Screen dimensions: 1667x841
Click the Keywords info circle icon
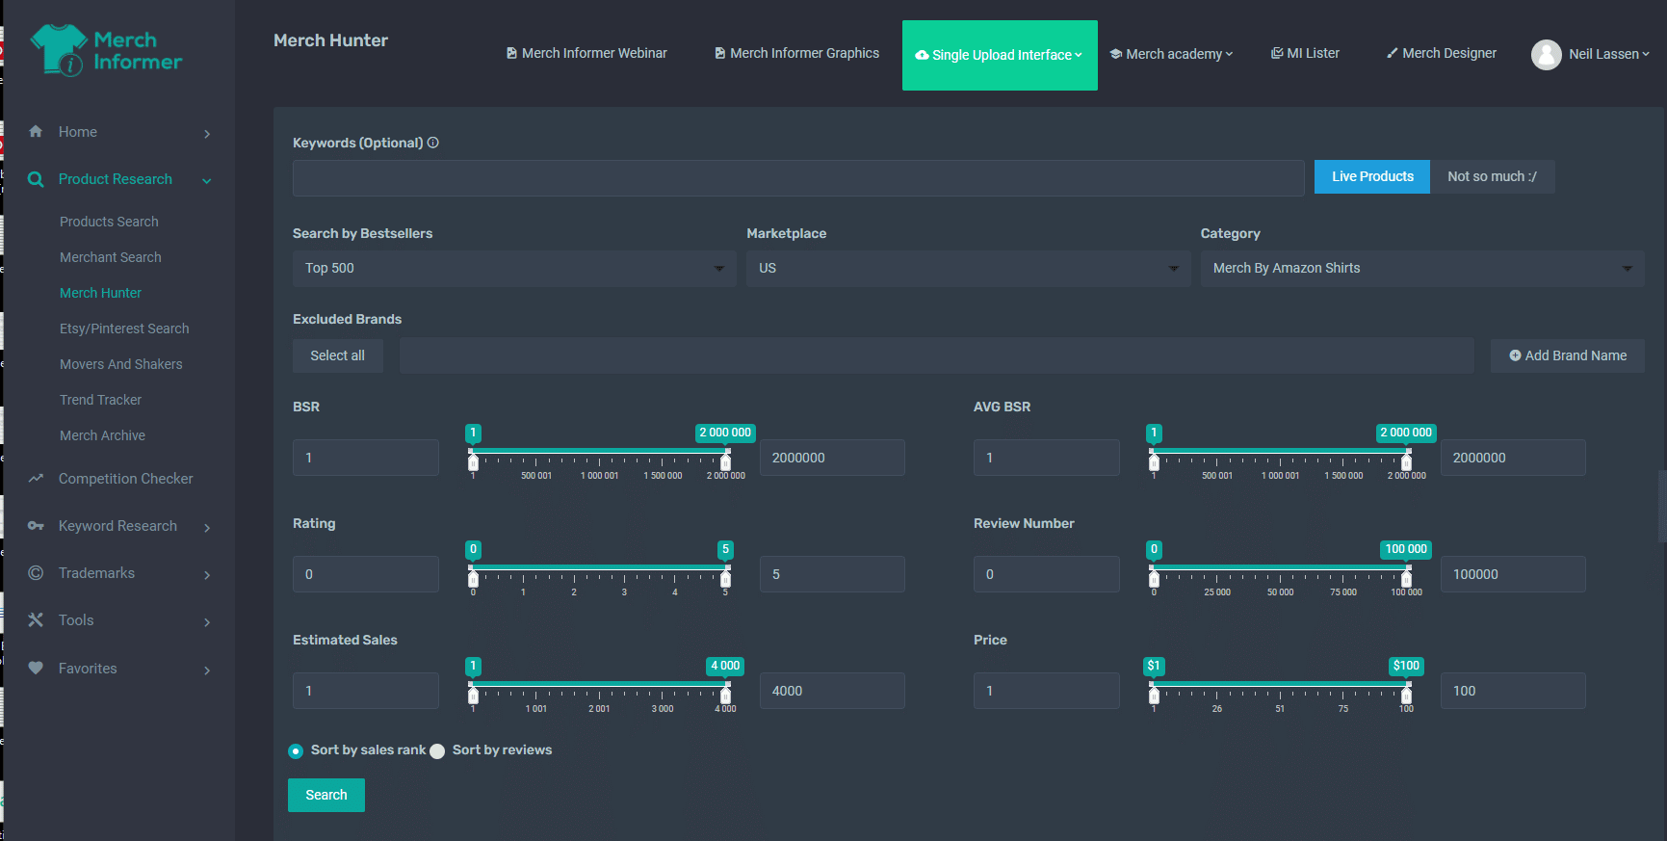coord(433,143)
